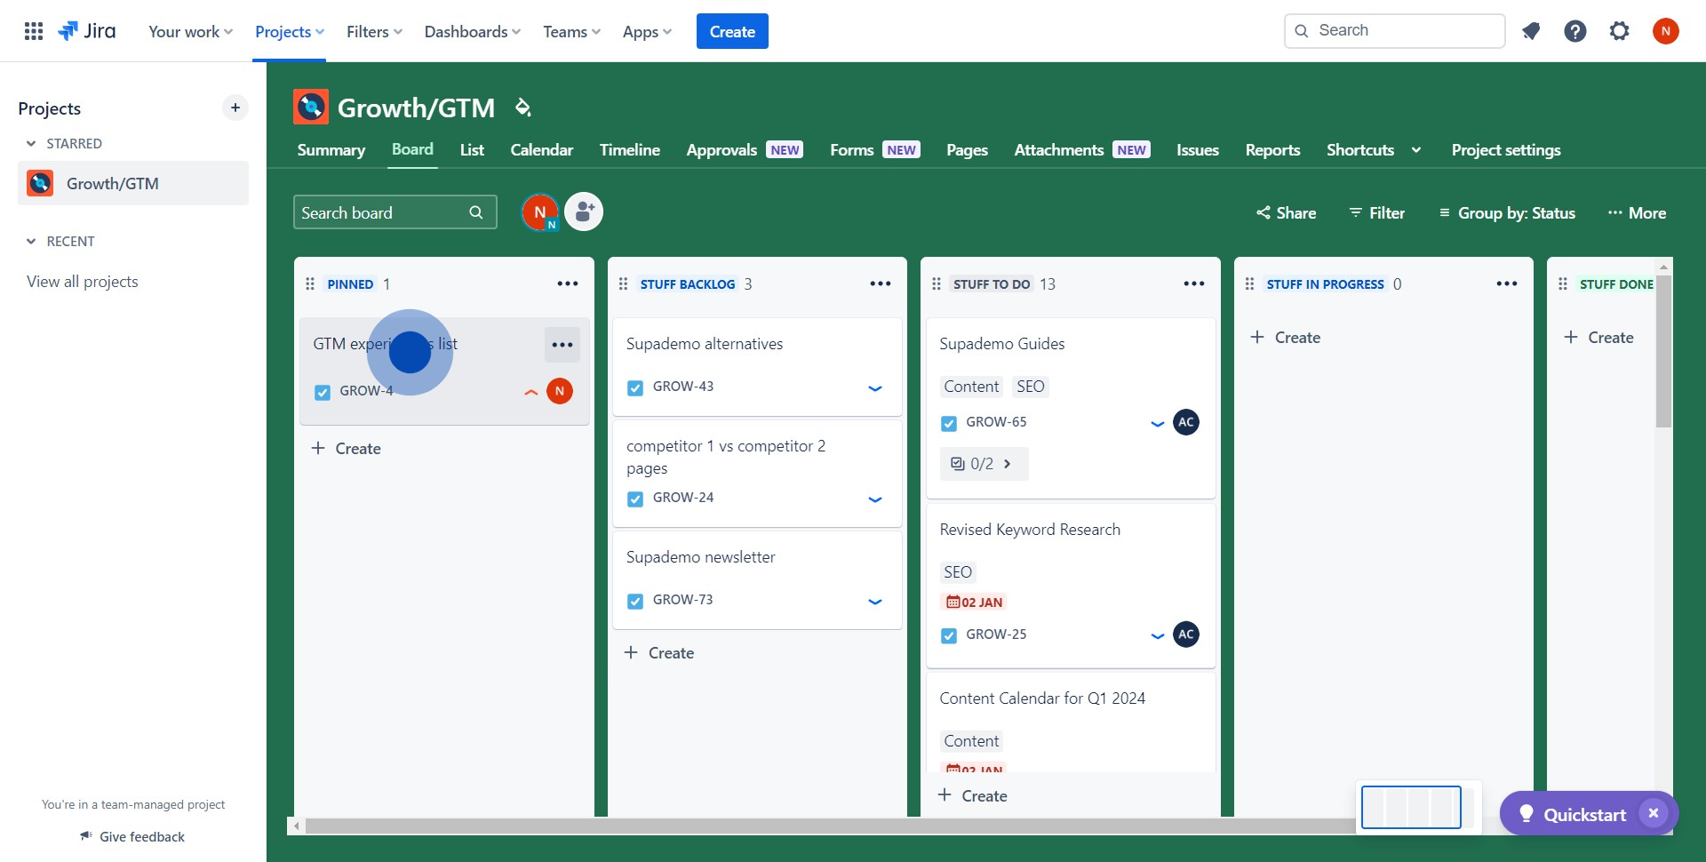The height and width of the screenshot is (862, 1706).
Task: Open View all projects link
Action: coord(83,282)
